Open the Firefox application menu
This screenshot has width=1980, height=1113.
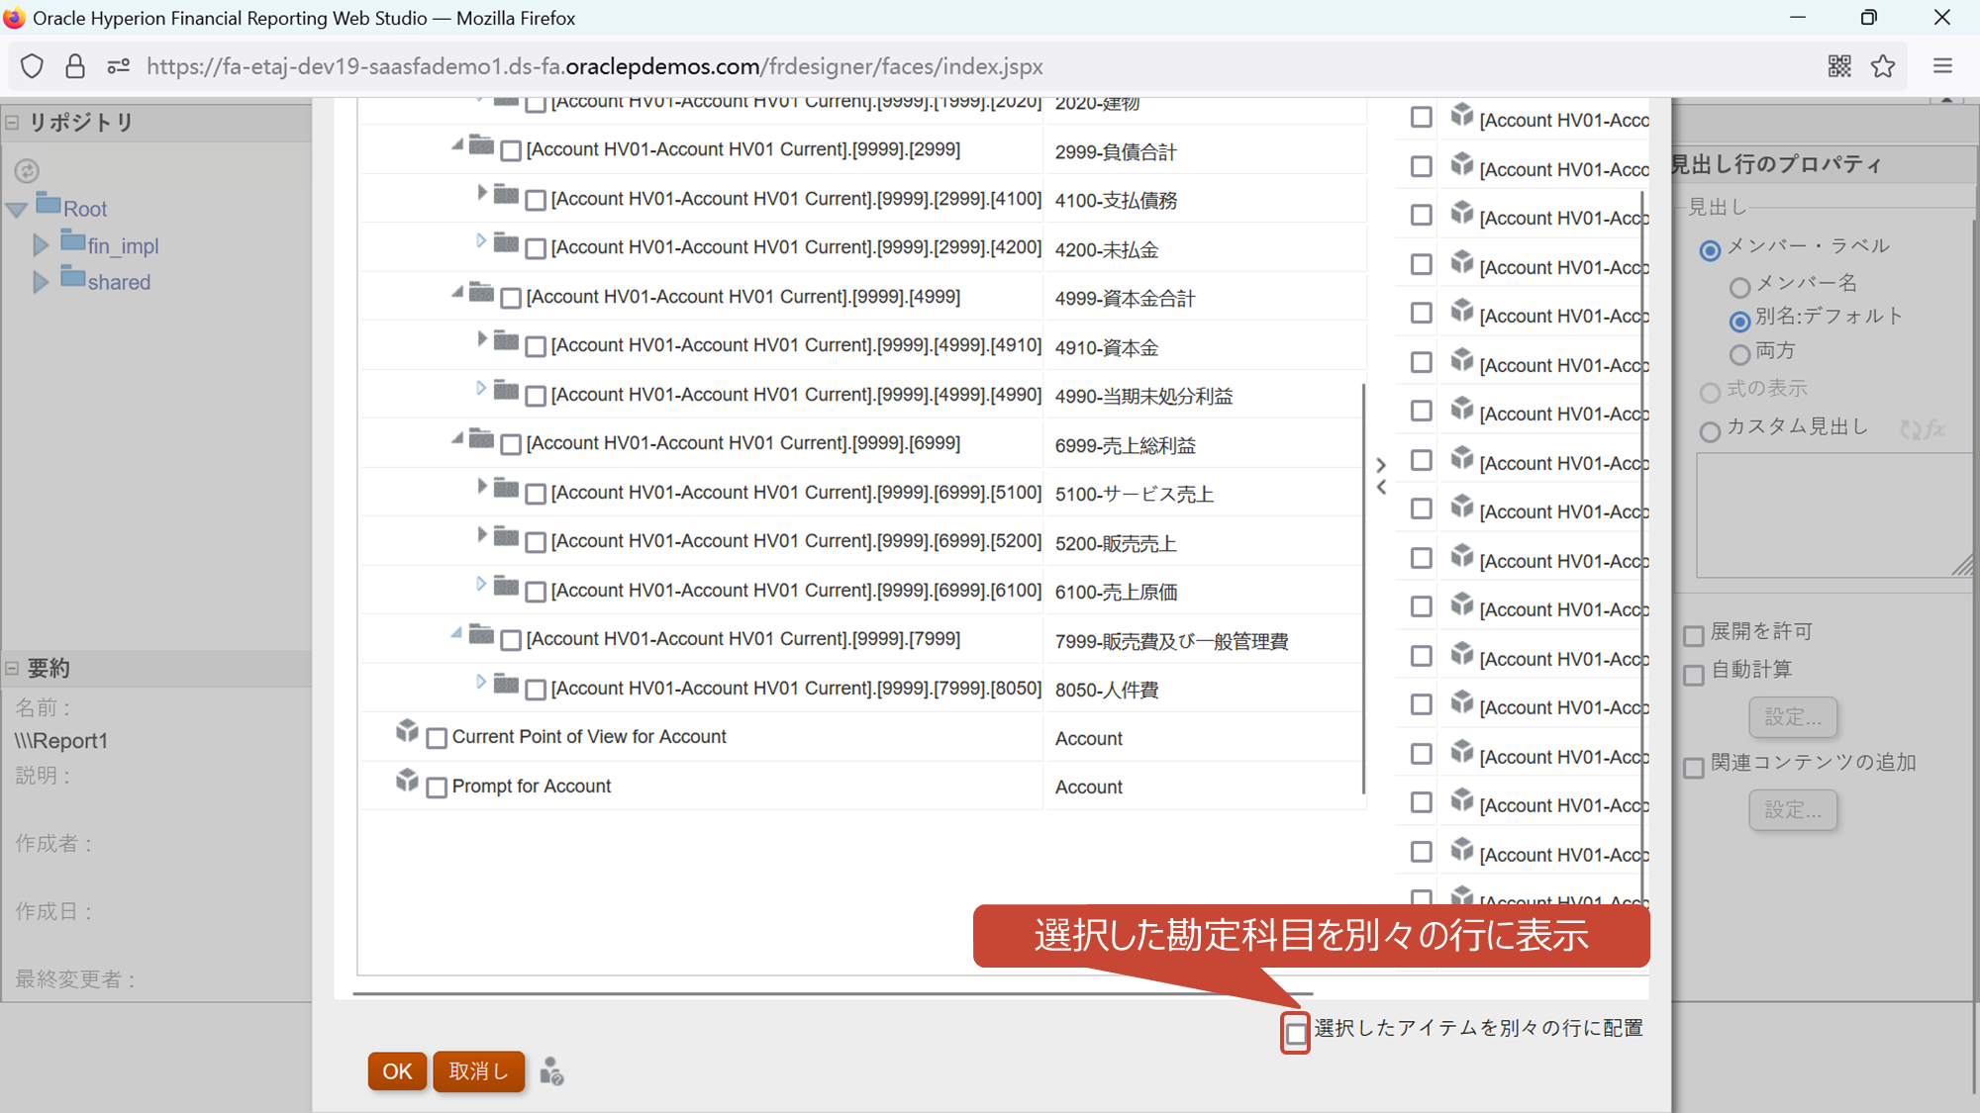(1942, 66)
